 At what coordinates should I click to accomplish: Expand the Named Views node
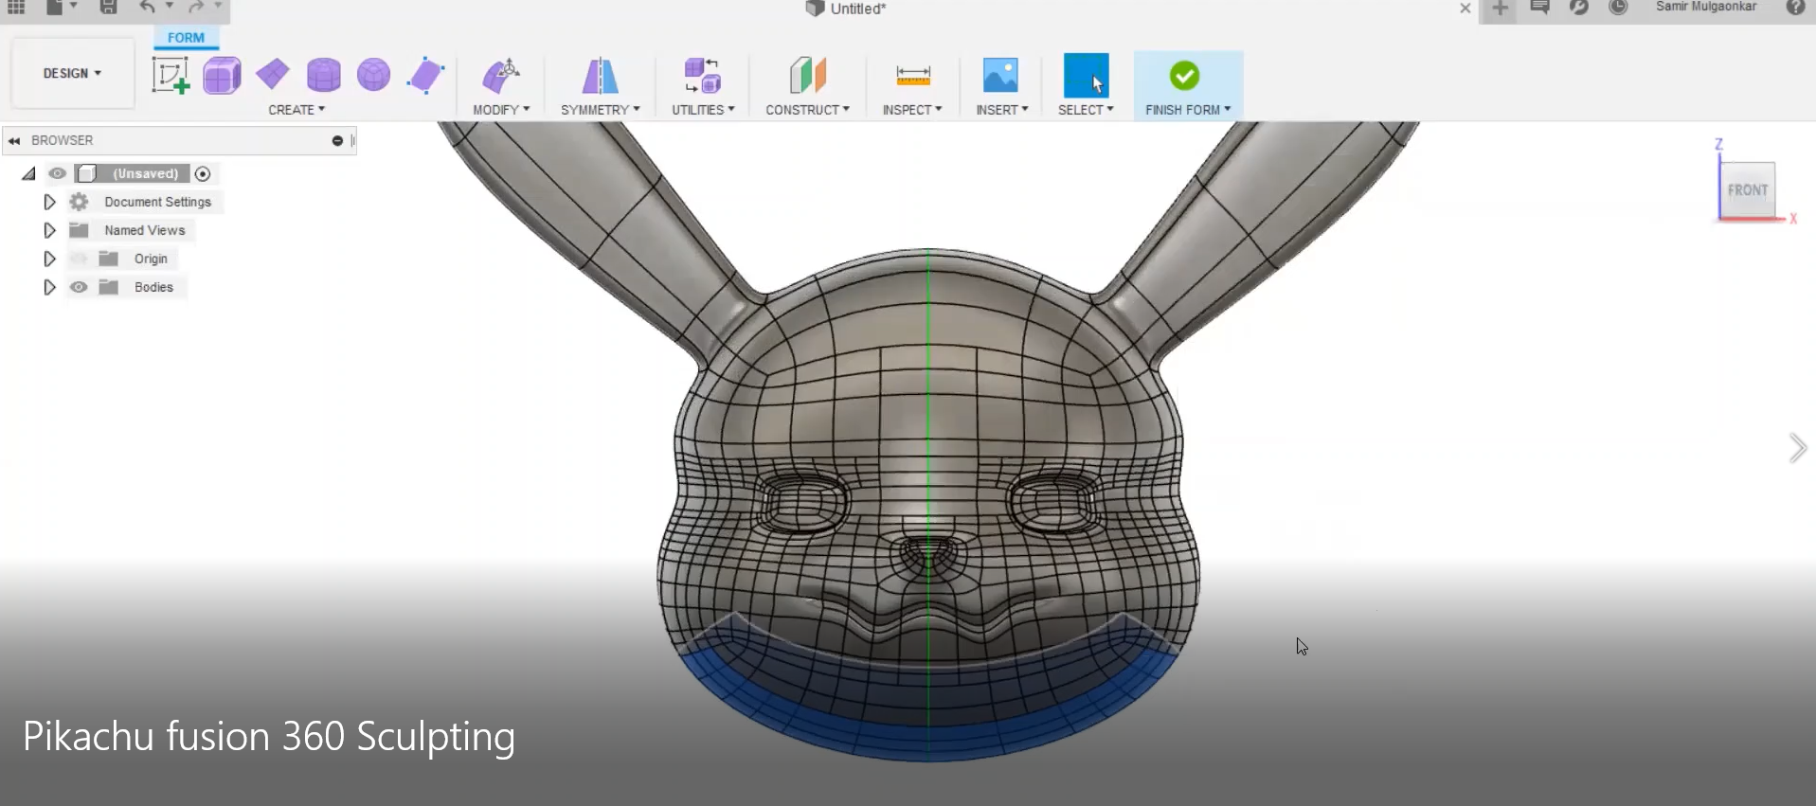pos(49,230)
